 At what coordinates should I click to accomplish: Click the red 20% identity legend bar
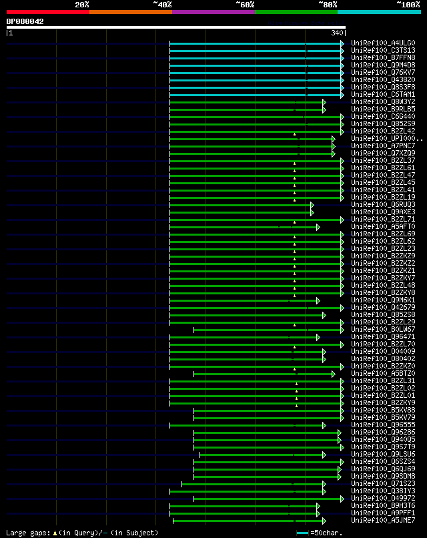click(48, 12)
